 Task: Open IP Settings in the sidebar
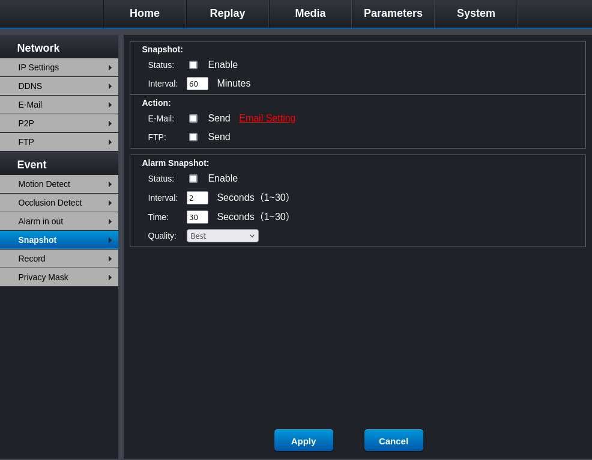pyautogui.click(x=59, y=67)
